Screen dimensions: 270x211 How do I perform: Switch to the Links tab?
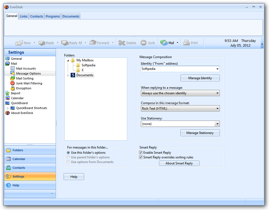point(24,16)
